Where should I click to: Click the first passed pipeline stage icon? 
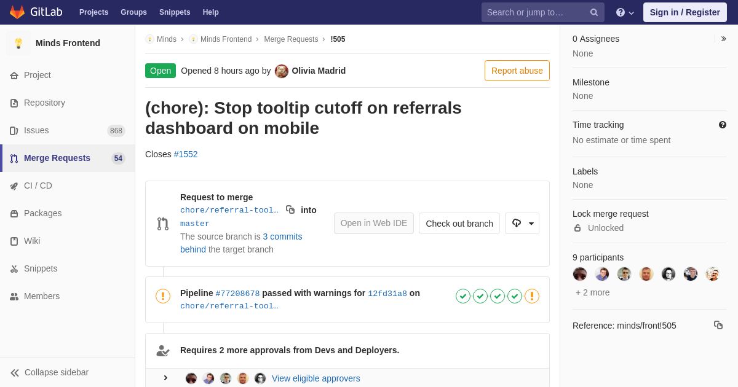coord(463,297)
